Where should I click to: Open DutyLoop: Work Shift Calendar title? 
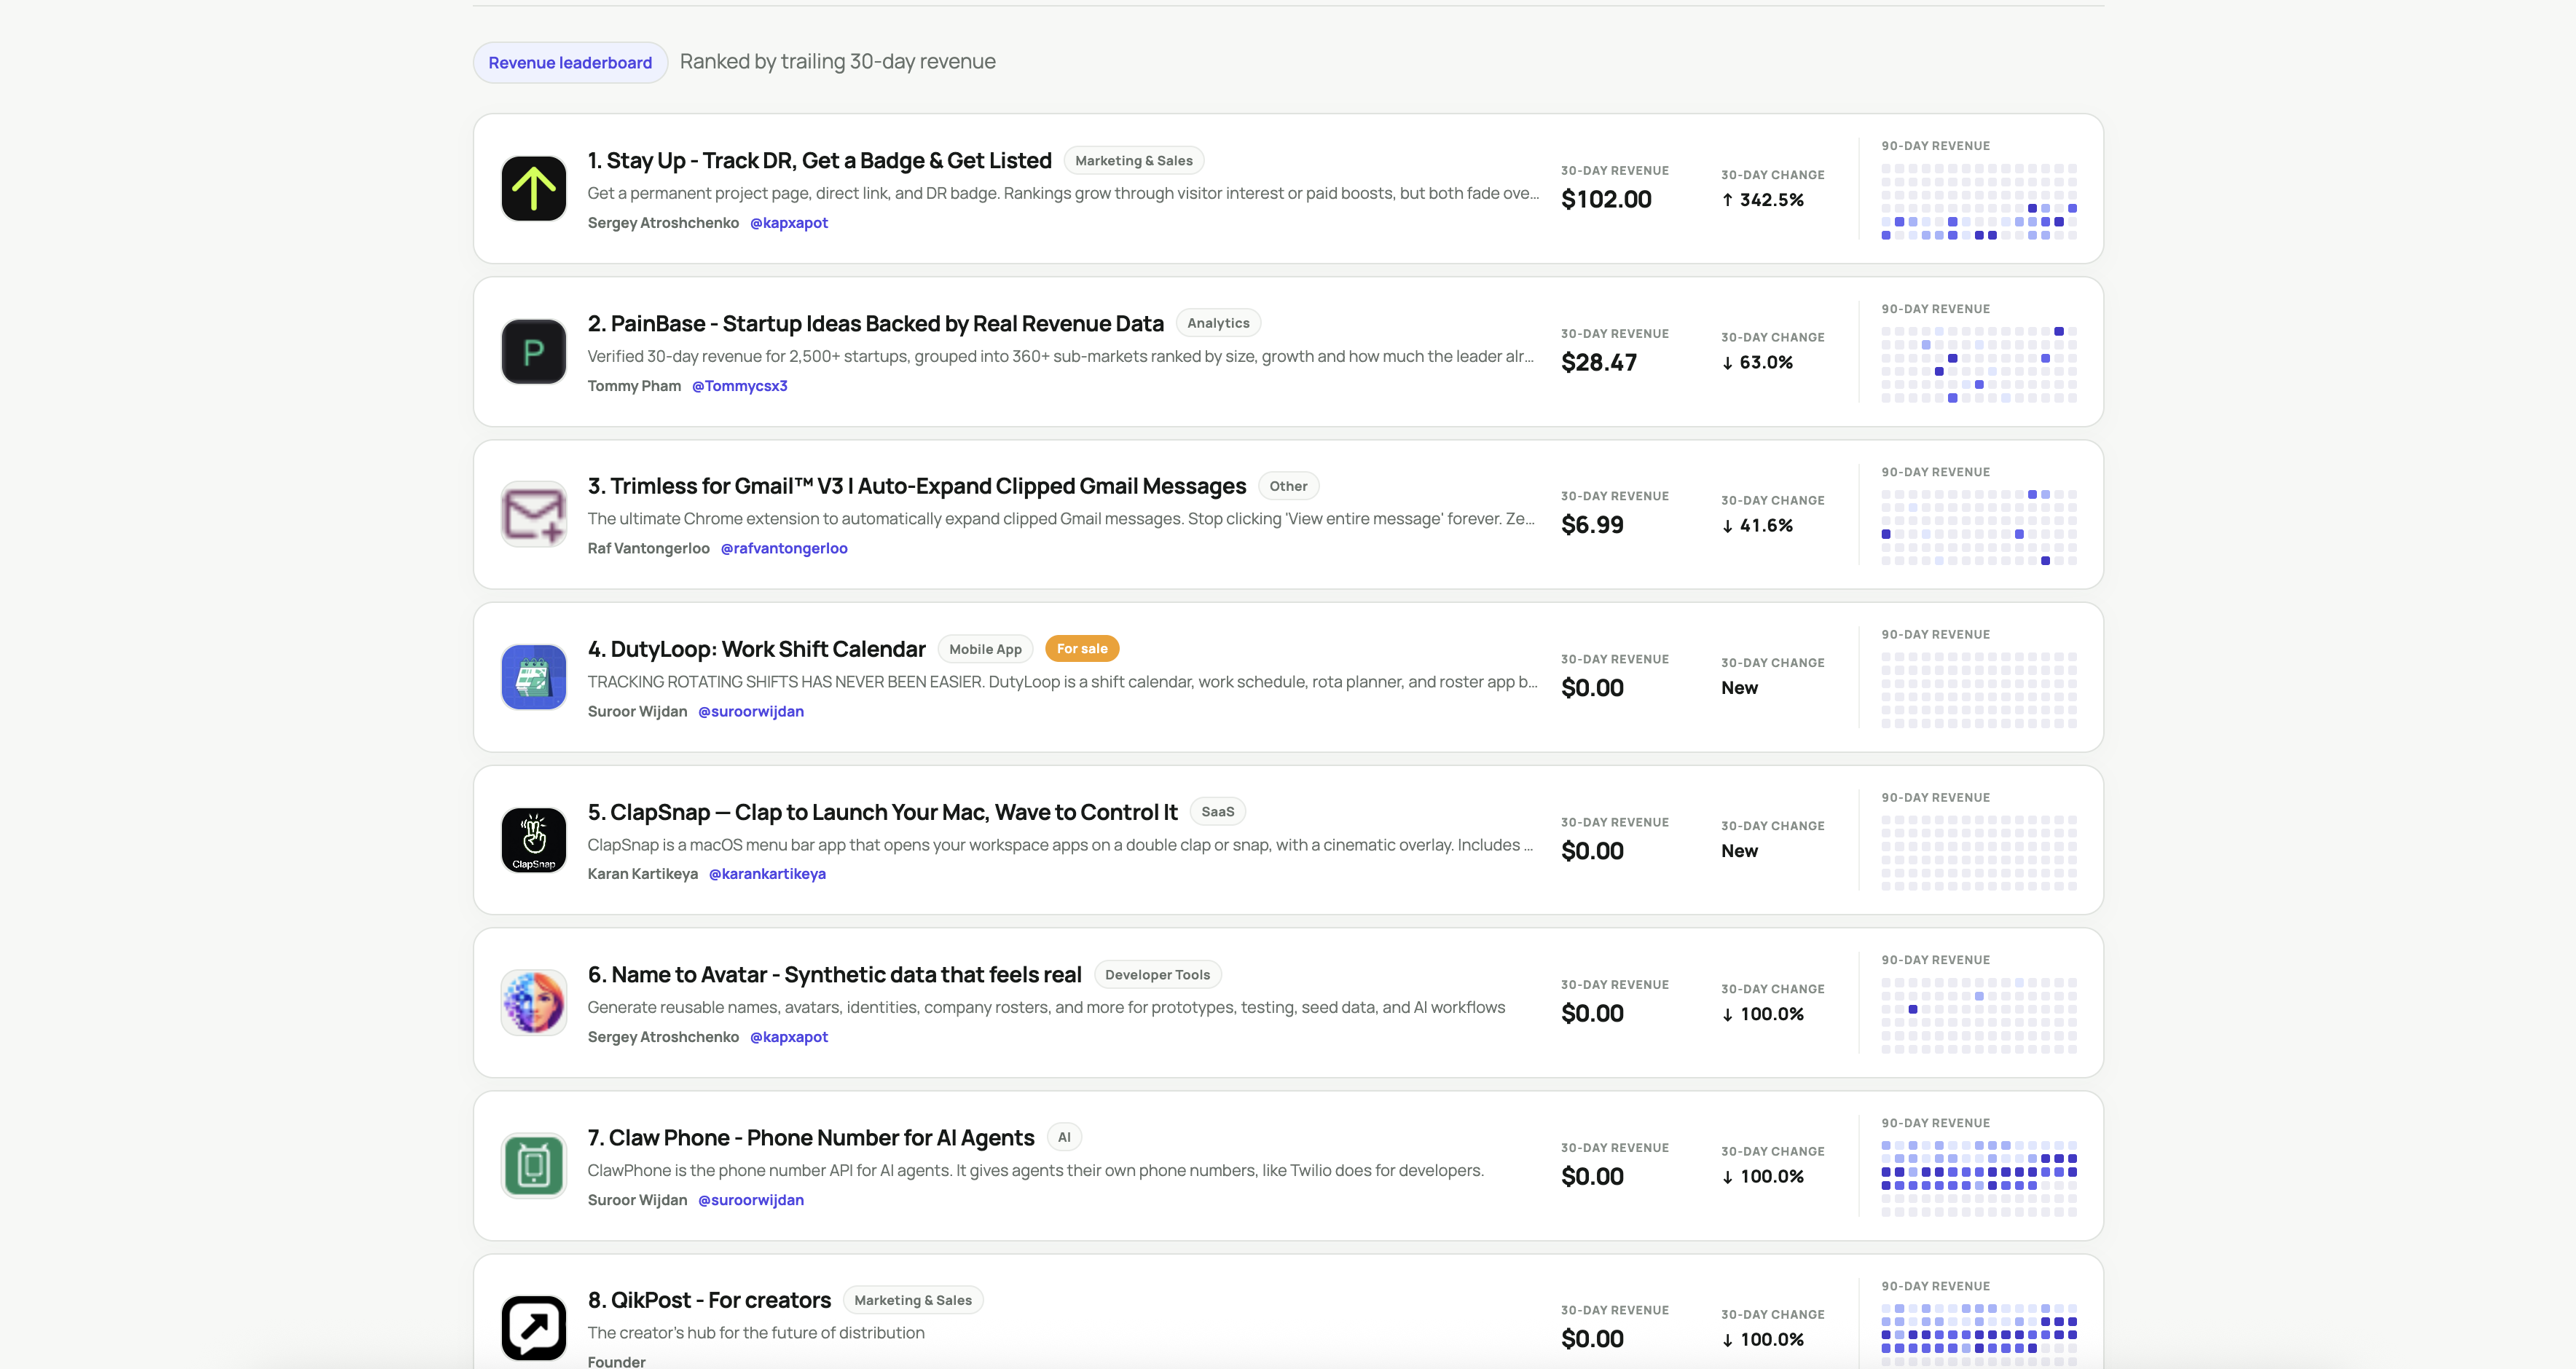click(756, 649)
